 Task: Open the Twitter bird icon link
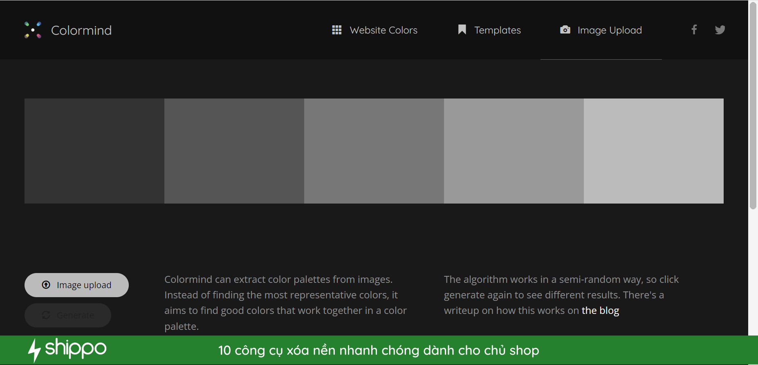[x=720, y=30]
